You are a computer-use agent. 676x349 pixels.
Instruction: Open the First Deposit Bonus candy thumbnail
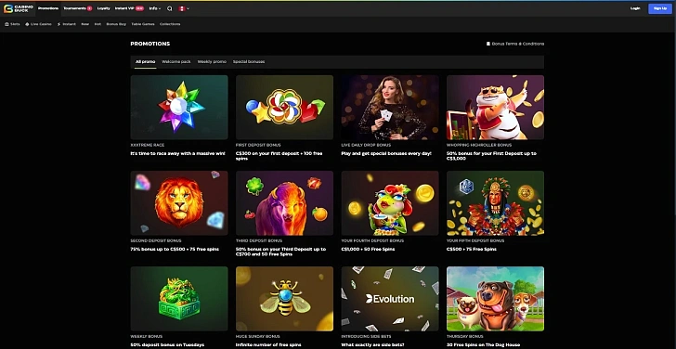pyautogui.click(x=284, y=108)
